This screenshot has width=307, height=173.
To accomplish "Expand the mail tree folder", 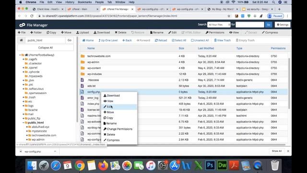I will pos(24,114).
